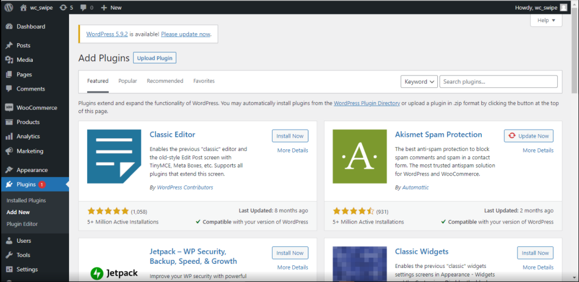Click the Akismet plugin thumbnail

pos(360,156)
